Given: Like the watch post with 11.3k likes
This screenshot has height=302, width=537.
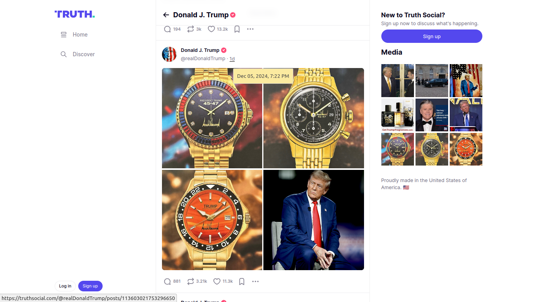Looking at the screenshot, I should coord(223,281).
